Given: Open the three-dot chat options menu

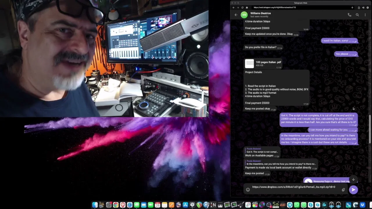Looking at the screenshot, I should 365,15.
